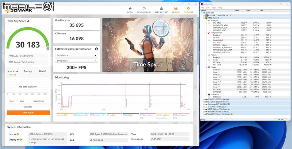Viewport: 292px width, 149px height.
Task: Open Options via the gear icon
Action: [188, 8]
